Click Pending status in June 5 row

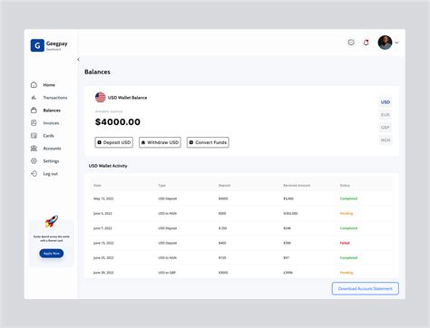[347, 214]
